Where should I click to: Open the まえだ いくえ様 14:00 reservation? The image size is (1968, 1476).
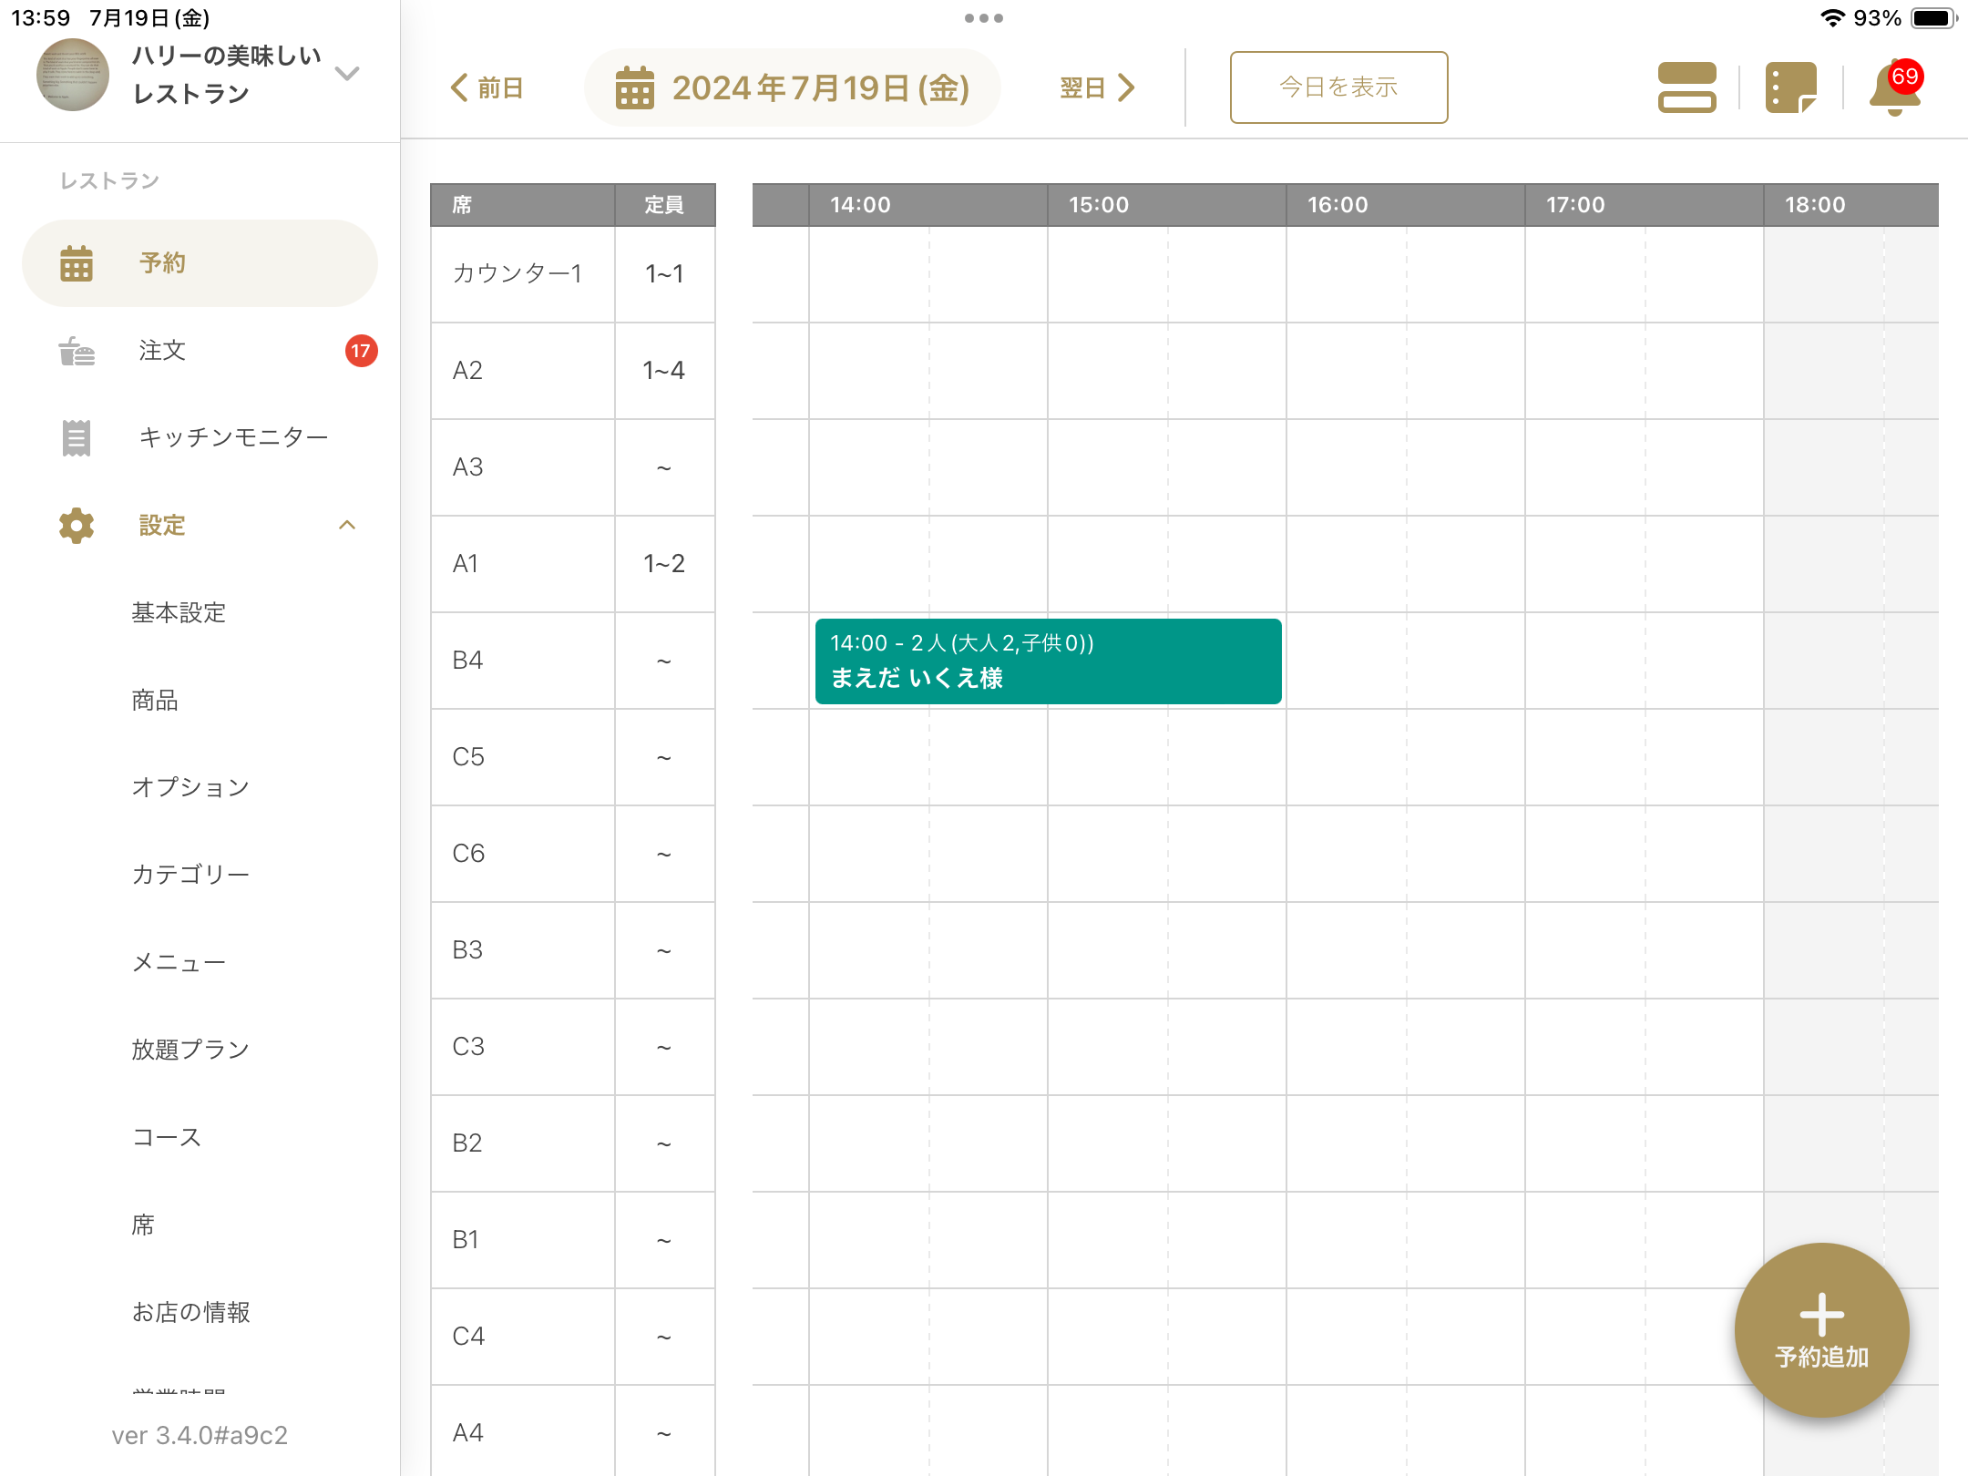point(1048,661)
